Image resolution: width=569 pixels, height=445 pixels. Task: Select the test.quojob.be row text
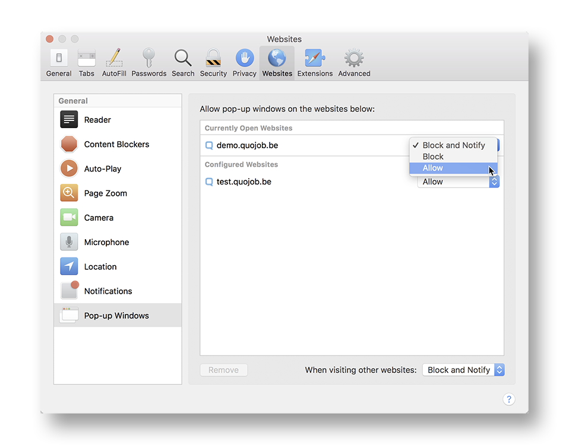click(x=244, y=182)
